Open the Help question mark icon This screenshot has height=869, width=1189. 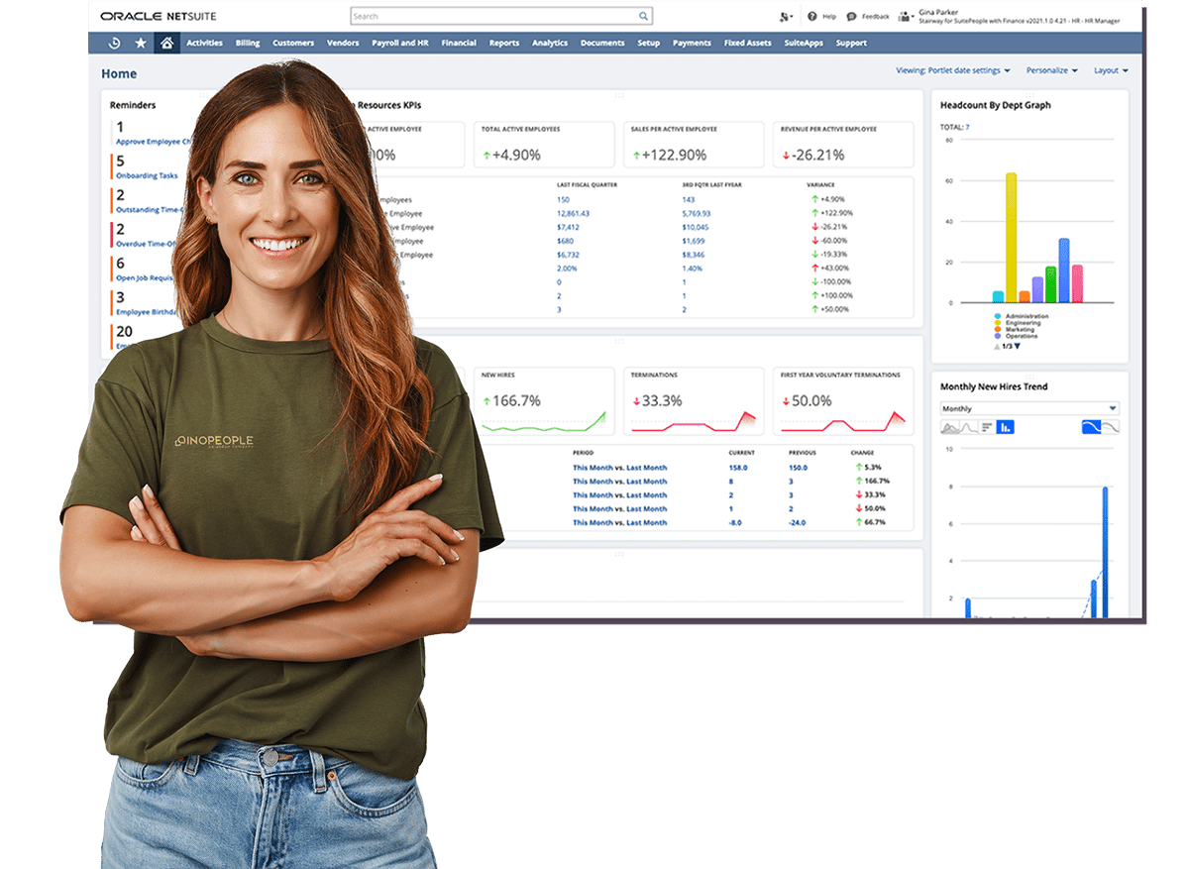(812, 17)
